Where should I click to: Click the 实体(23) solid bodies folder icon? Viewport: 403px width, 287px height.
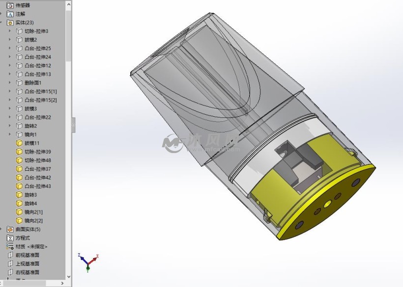(x=10, y=23)
